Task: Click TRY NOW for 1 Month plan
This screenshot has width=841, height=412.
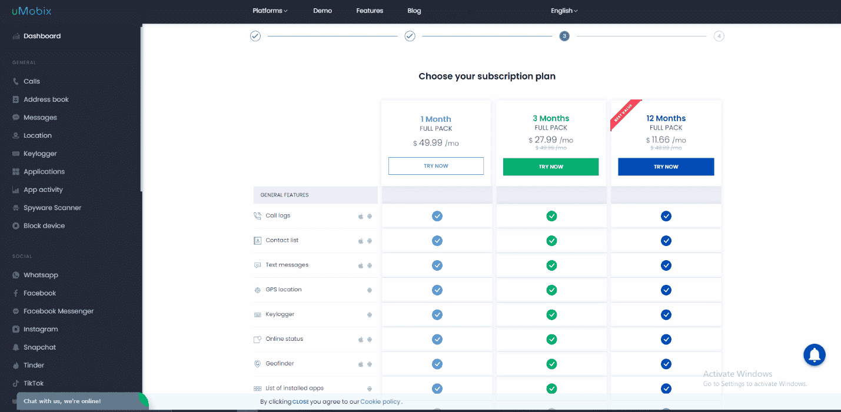Action: pyautogui.click(x=436, y=166)
